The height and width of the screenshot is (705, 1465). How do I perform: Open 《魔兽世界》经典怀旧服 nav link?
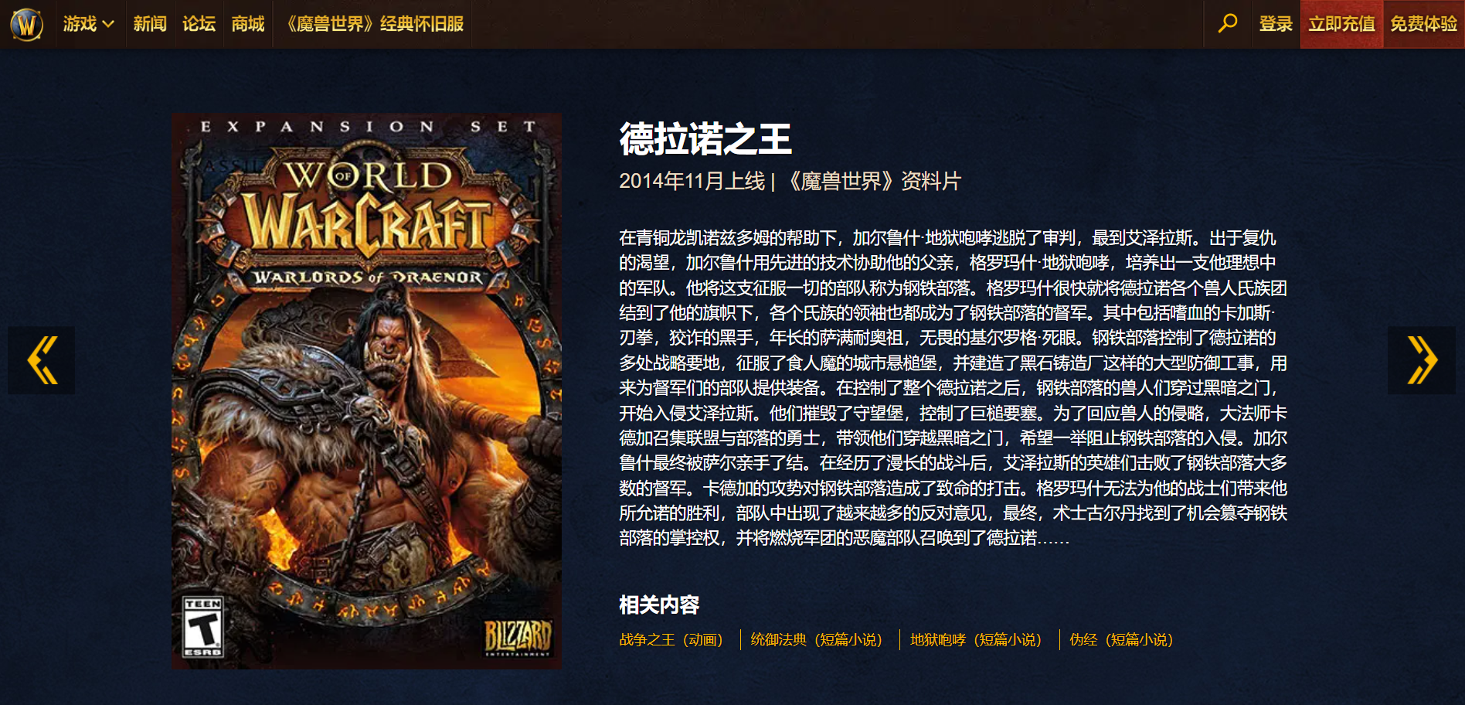pos(373,24)
